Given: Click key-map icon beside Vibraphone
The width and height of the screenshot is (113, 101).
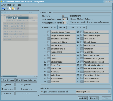Looking at the screenshot, I should tap(49, 68).
